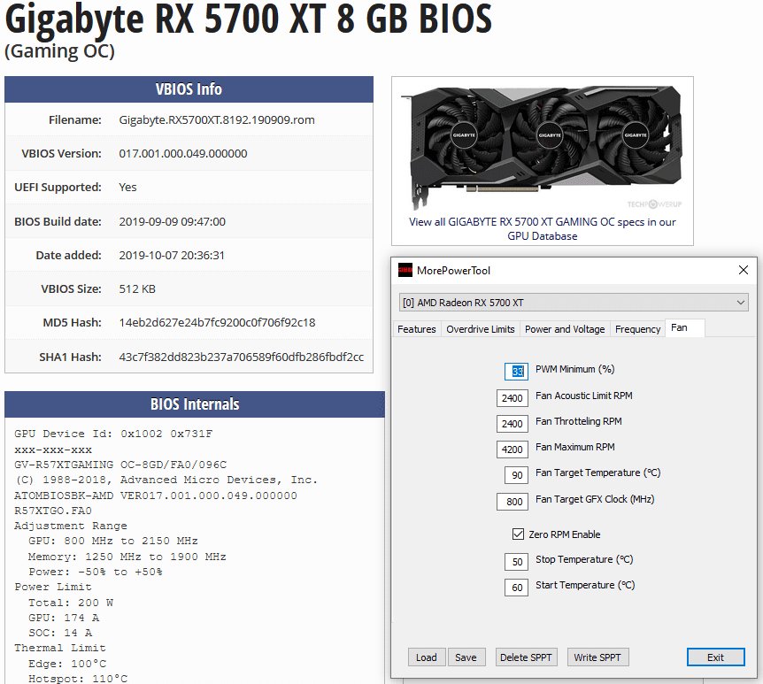Click the UEFI Supported value Yes
The width and height of the screenshot is (763, 684).
[x=128, y=188]
